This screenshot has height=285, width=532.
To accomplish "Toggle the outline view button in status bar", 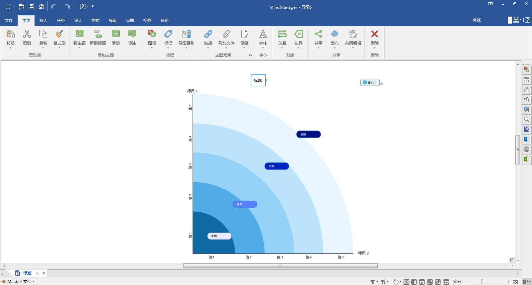I will pyautogui.click(x=414, y=282).
